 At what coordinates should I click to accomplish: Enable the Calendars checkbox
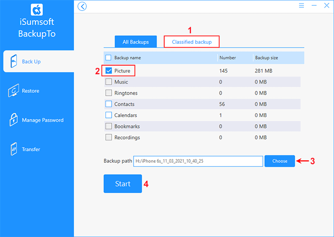point(109,115)
